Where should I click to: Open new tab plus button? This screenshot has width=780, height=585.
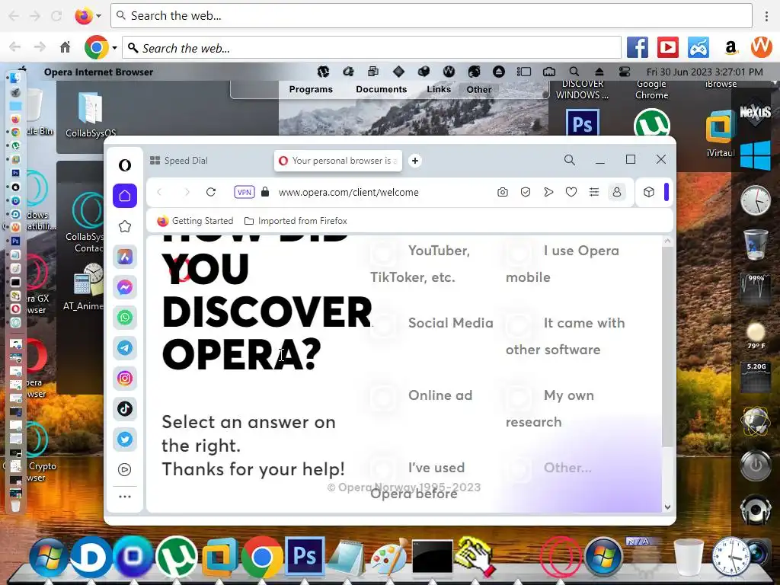(x=415, y=161)
